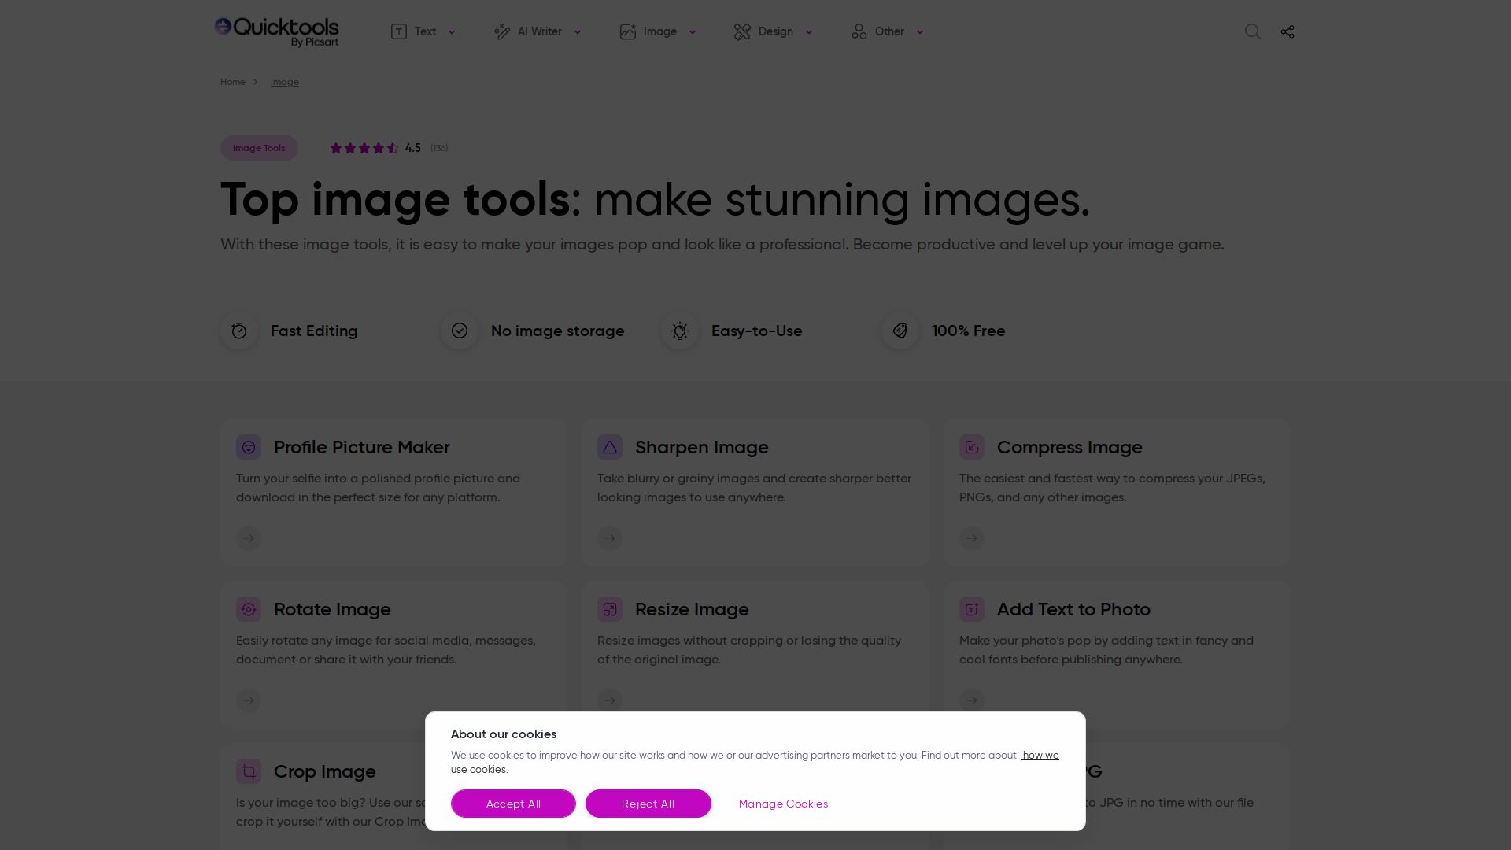The image size is (1511, 850).
Task: Click Manage Cookies option
Action: [783, 804]
